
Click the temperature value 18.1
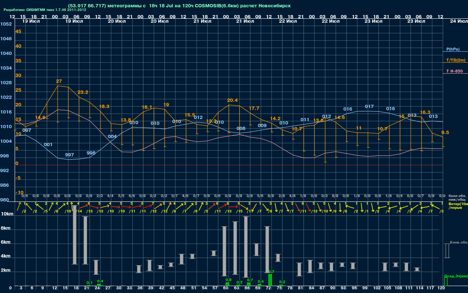click(147, 107)
